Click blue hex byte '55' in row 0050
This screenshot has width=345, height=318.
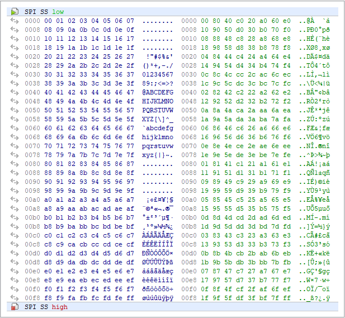tap(107, 110)
